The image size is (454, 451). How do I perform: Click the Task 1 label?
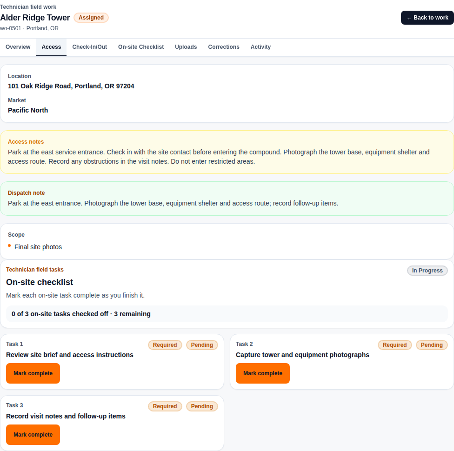[x=14, y=344]
